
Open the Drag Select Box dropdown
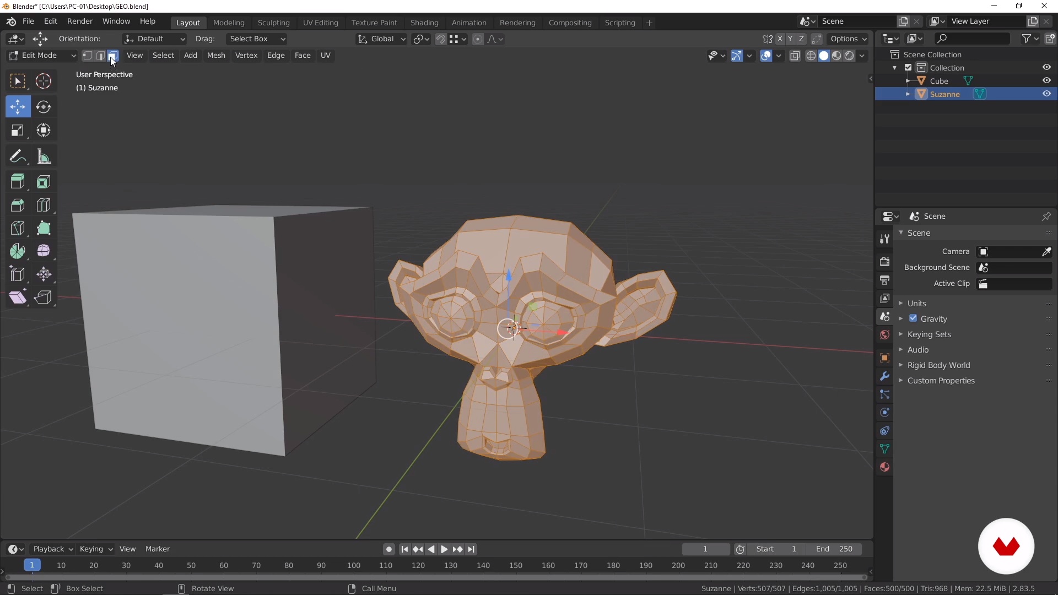point(257,39)
